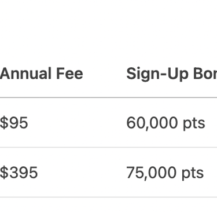The height and width of the screenshot is (212, 217).
Task: Select the 60,000 pts bonus cell
Action: (165, 123)
